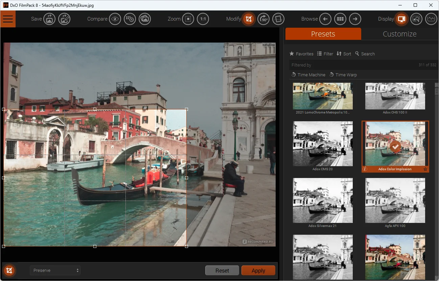Rotate the image 90 degrees

click(264, 19)
